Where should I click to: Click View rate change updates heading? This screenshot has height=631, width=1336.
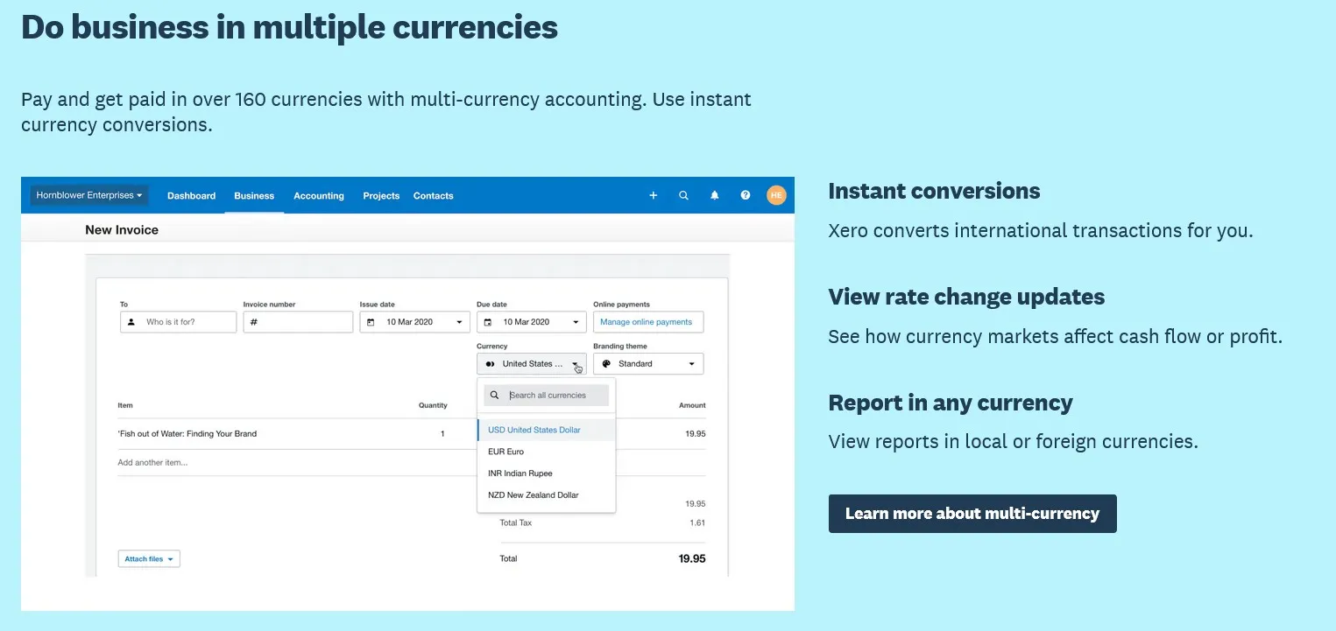[x=966, y=297]
